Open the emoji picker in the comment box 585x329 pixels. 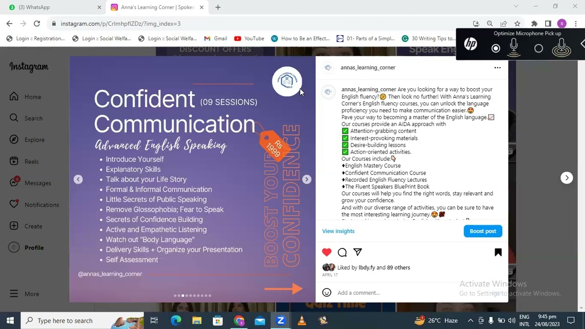pos(326,292)
